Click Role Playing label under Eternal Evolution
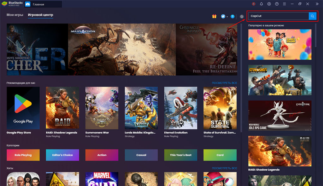The height and width of the screenshot is (186, 323). (171, 136)
